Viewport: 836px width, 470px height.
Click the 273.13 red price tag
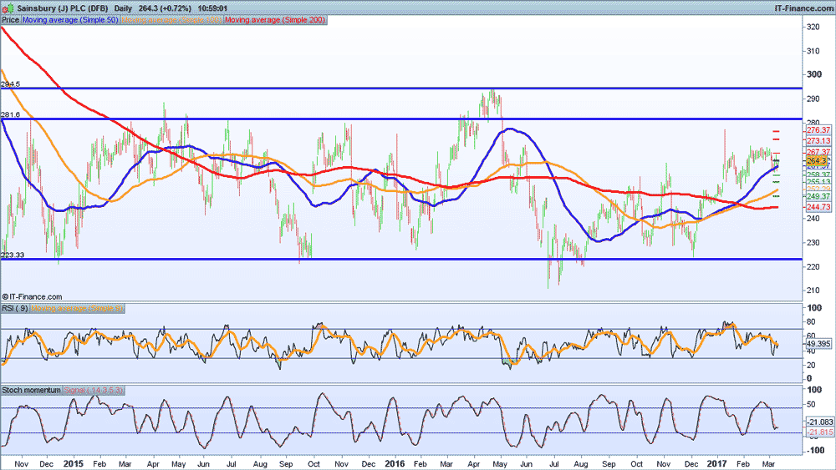818,141
